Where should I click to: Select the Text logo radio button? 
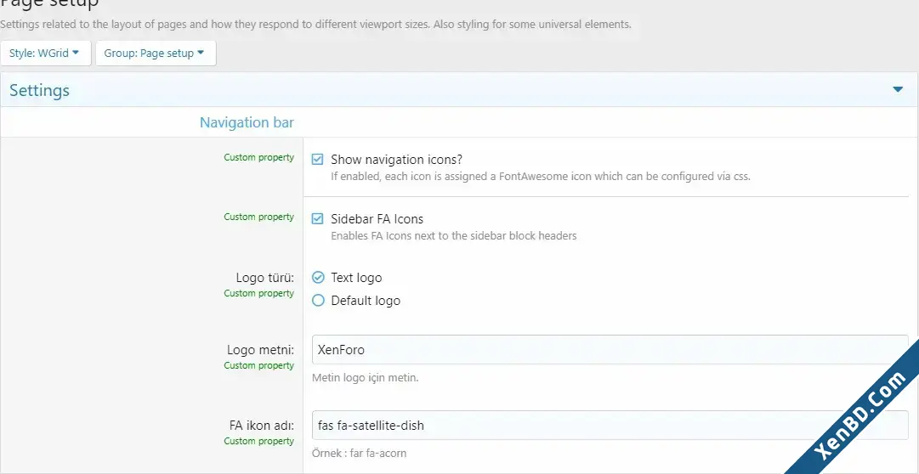318,277
